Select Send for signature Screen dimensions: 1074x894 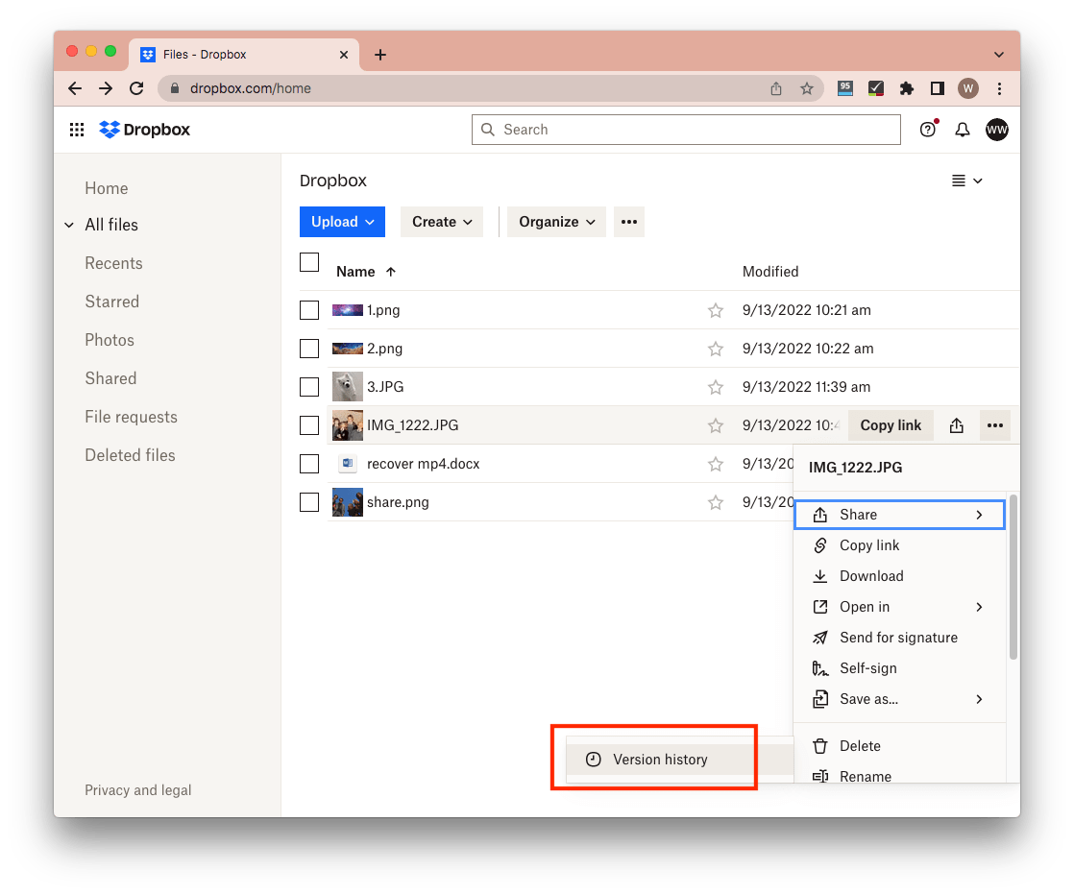[899, 638]
